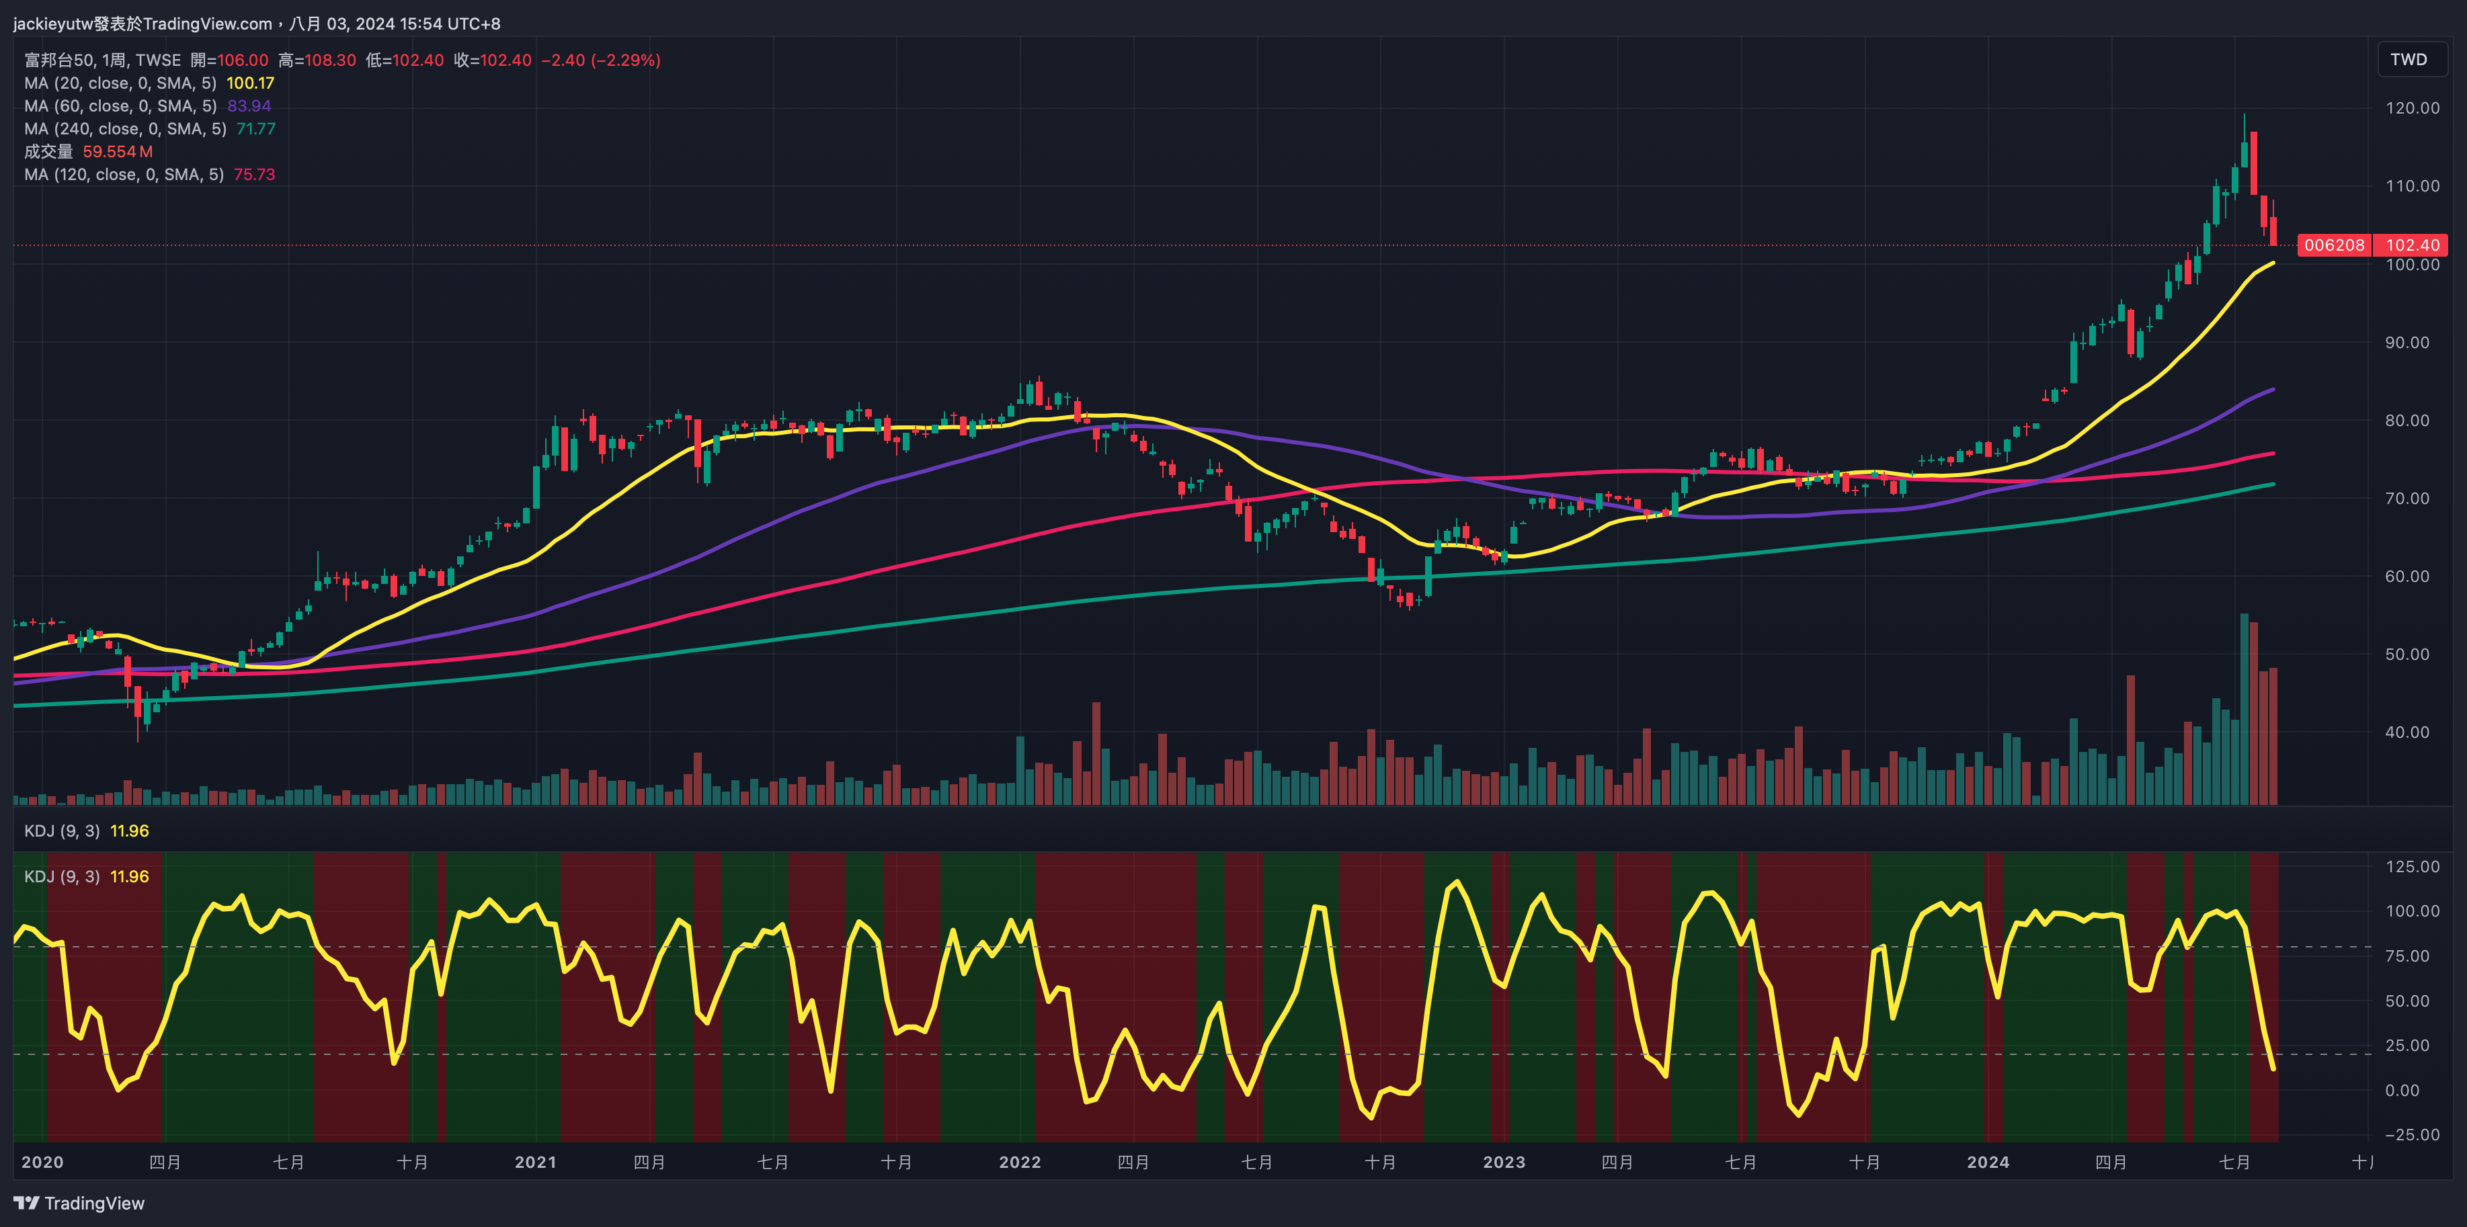Click the MA 120 indicator legend
2467x1227 pixels.
[124, 174]
